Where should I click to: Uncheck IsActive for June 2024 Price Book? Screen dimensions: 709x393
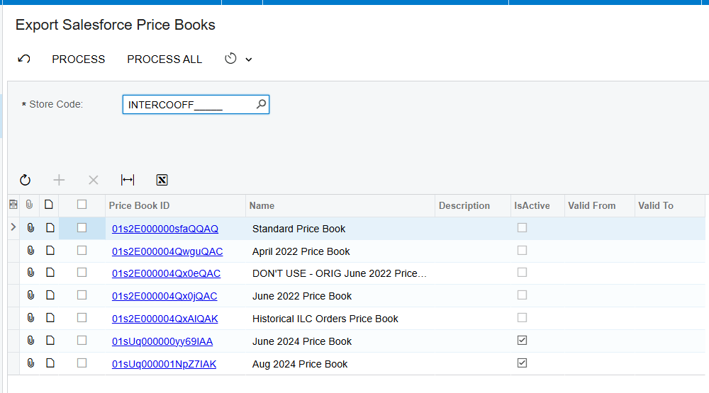[x=523, y=340]
